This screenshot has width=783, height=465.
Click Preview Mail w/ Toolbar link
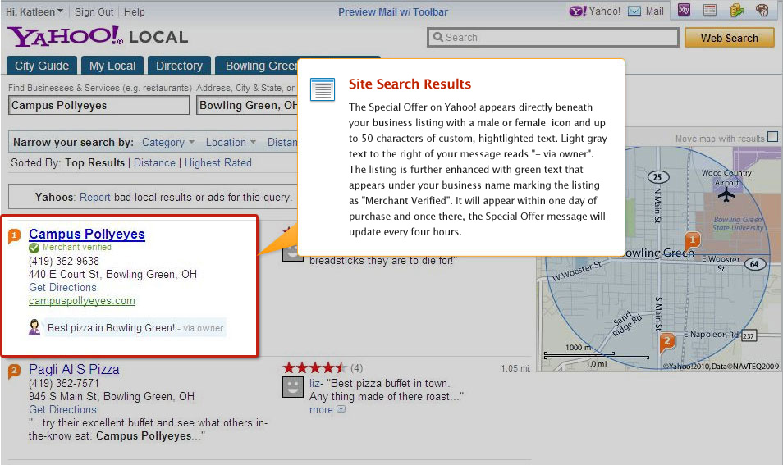393,12
